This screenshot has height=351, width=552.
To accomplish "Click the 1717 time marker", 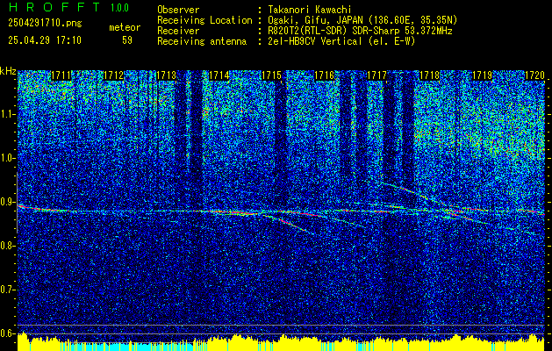I will click(376, 75).
